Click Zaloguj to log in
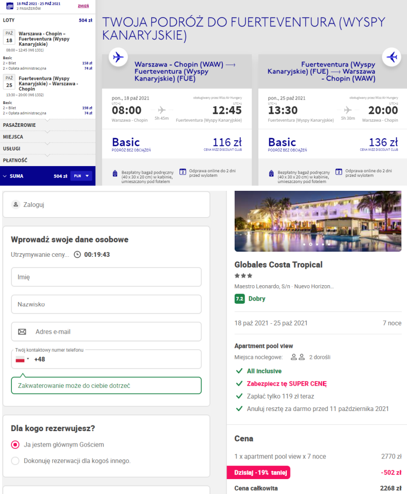Viewport: 407px width, 494px height. tap(34, 205)
